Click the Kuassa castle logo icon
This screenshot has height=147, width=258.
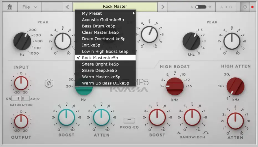coord(10,7)
